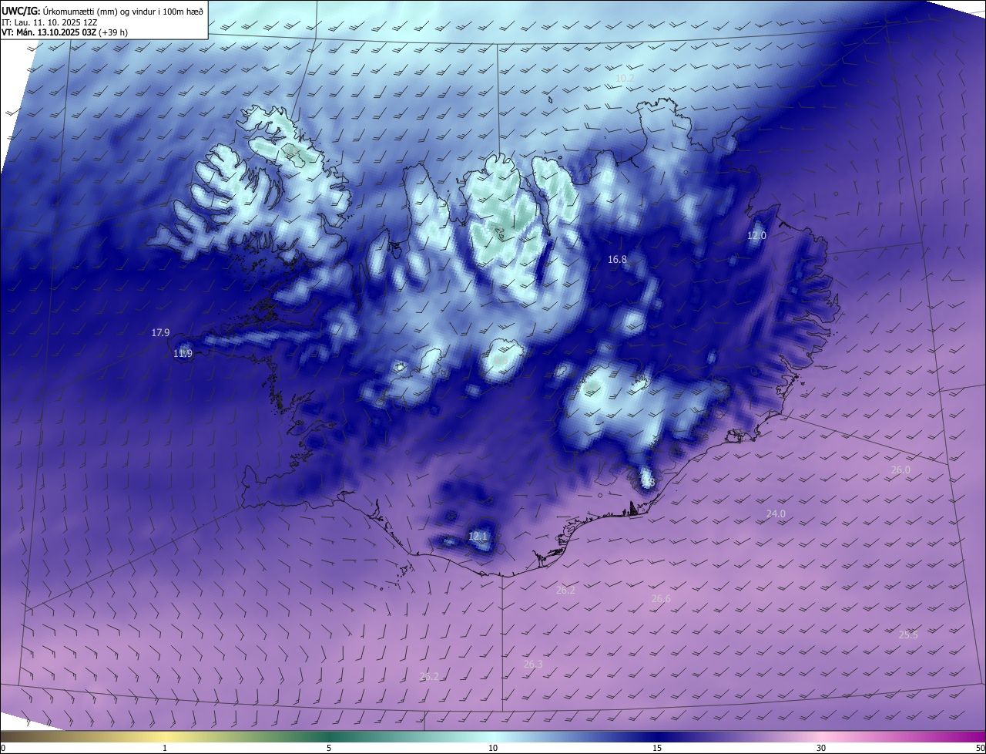Click the 26.0 value label on the map

pos(900,470)
